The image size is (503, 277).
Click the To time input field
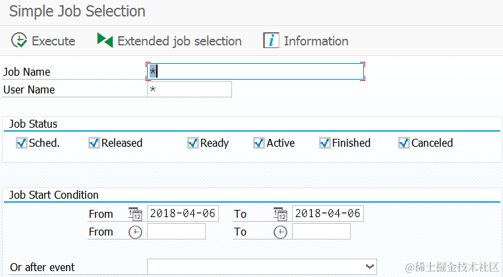pyautogui.click(x=321, y=232)
